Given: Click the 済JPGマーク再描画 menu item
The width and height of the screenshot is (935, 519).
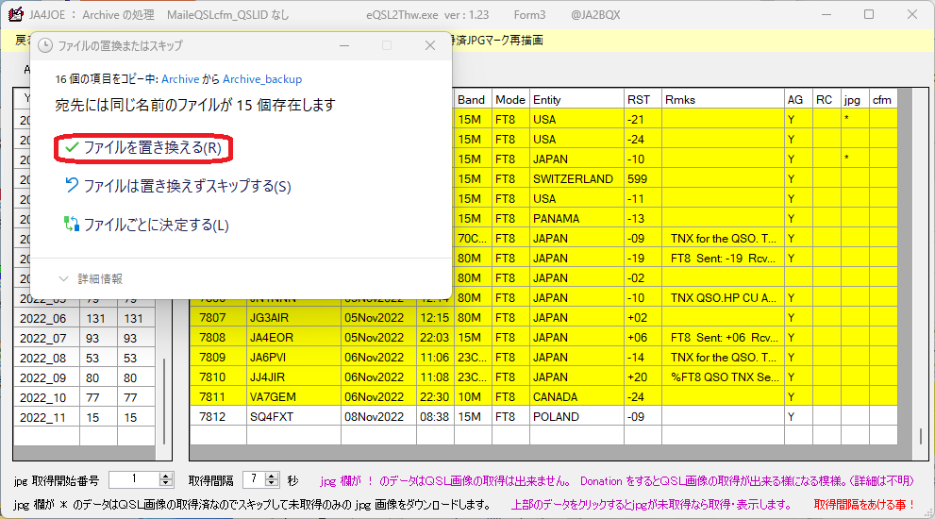Looking at the screenshot, I should [496, 40].
